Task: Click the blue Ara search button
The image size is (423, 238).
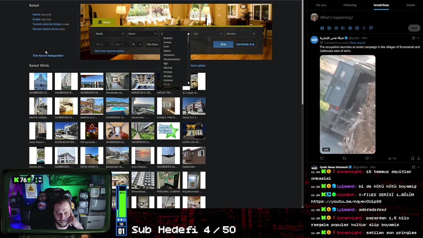Action: point(223,44)
